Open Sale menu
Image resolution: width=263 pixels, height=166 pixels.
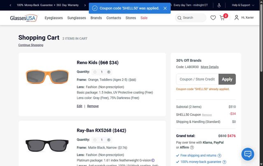click(x=144, y=18)
